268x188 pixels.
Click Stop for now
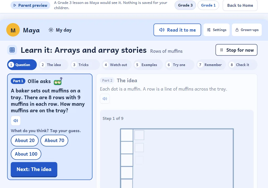[x=236, y=50]
